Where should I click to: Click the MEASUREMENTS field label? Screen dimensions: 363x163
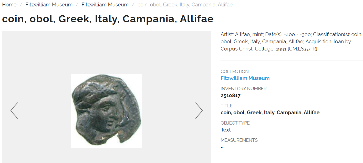click(x=239, y=140)
